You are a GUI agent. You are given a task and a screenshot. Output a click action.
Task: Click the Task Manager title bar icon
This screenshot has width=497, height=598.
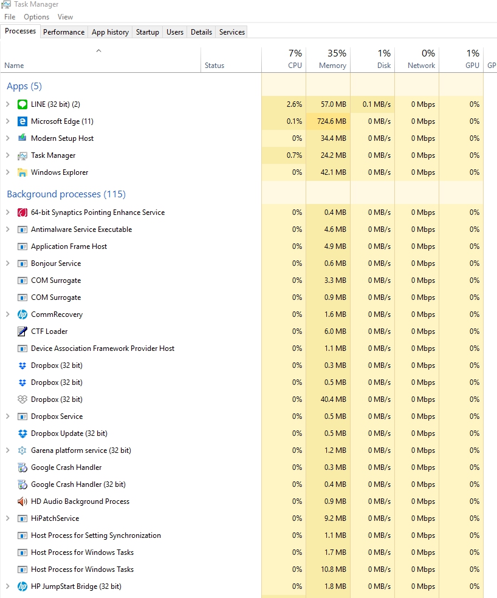pyautogui.click(x=5, y=5)
